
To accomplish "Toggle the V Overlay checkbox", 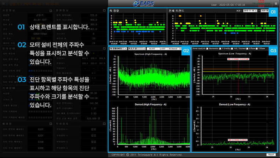I will click(x=220, y=49).
